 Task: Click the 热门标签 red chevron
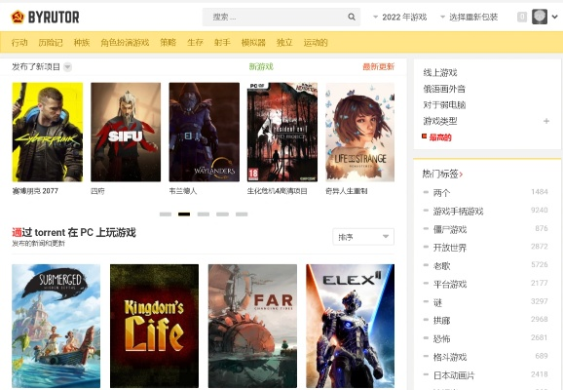(x=461, y=175)
